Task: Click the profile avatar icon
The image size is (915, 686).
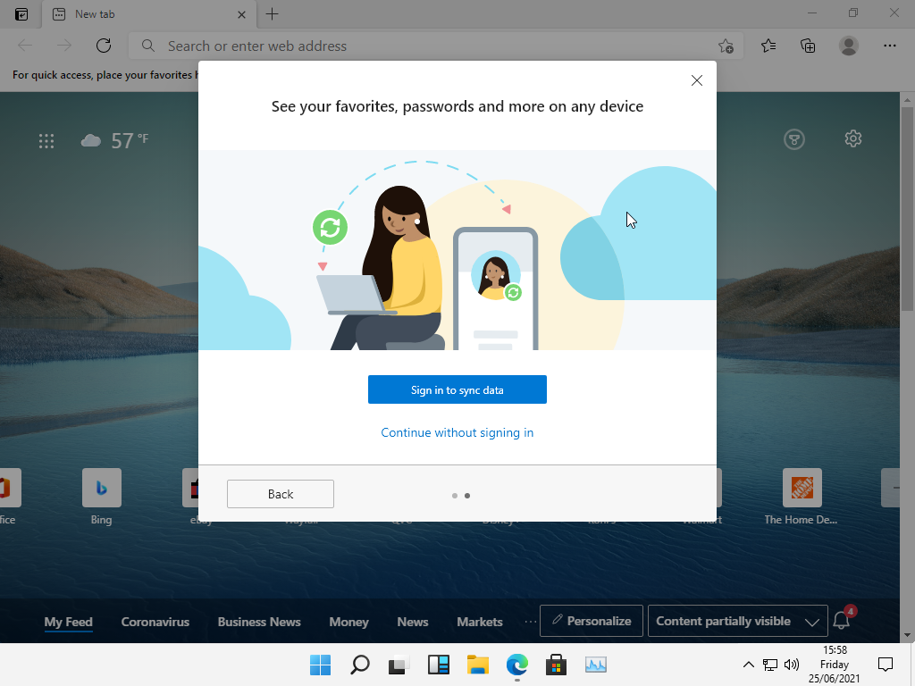Action: point(849,46)
